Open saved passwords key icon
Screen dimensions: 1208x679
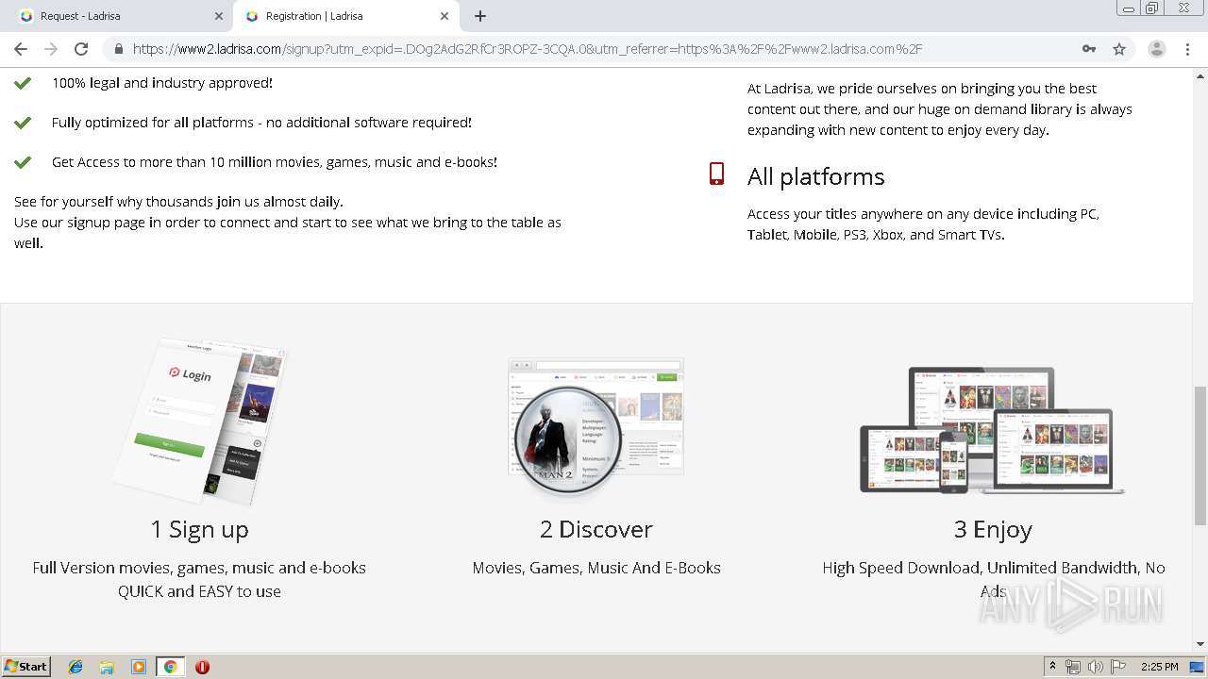[x=1089, y=49]
